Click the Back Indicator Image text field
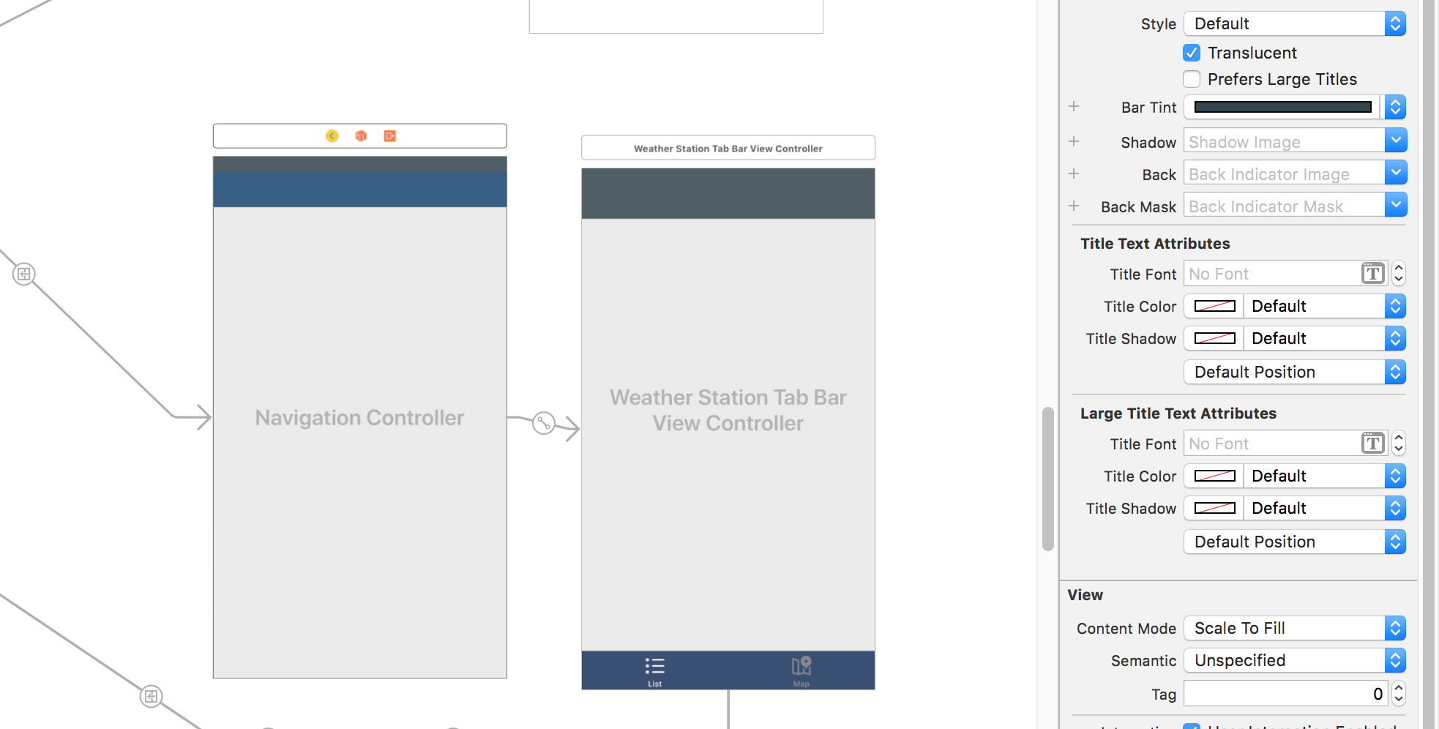 (x=1284, y=173)
